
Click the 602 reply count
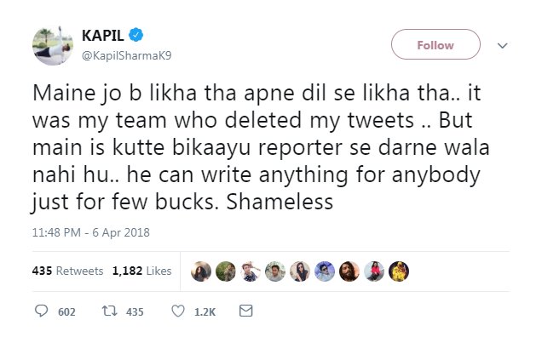(x=66, y=312)
